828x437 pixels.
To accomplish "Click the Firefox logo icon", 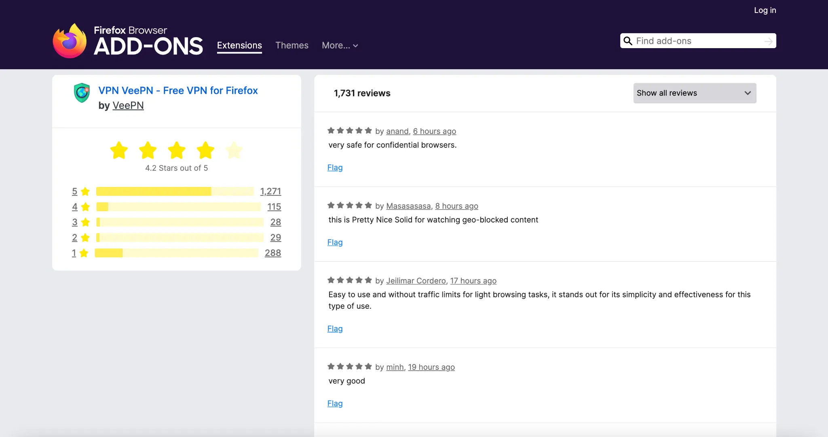I will pyautogui.click(x=70, y=41).
